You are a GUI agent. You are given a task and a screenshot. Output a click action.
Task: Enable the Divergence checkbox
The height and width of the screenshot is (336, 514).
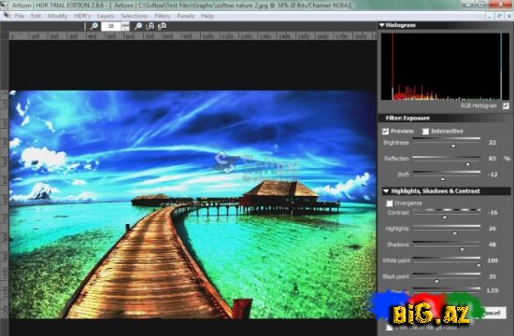click(390, 203)
